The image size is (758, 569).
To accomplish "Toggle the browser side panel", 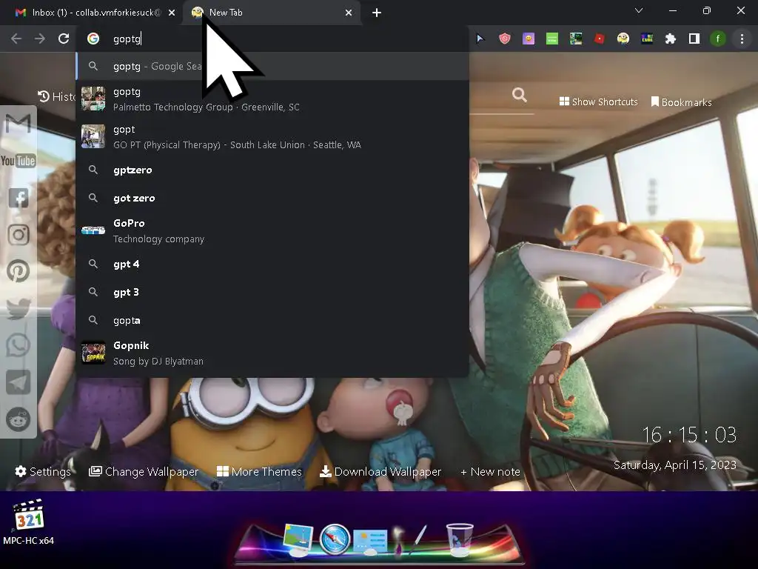I will [x=694, y=39].
